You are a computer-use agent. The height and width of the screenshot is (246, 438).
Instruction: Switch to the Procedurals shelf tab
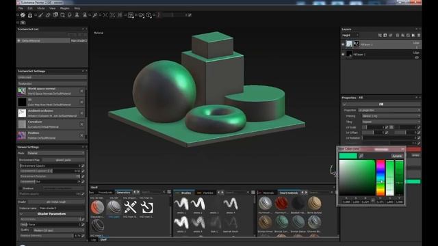pos(105,192)
